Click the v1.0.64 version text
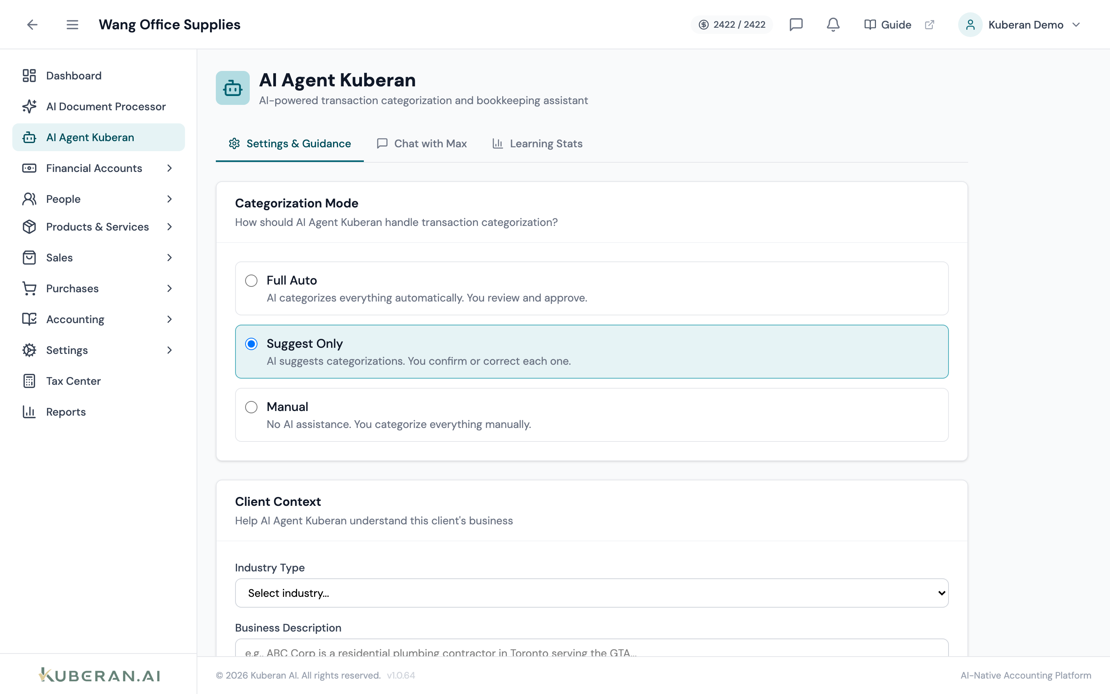Image resolution: width=1110 pixels, height=694 pixels. tap(401, 675)
